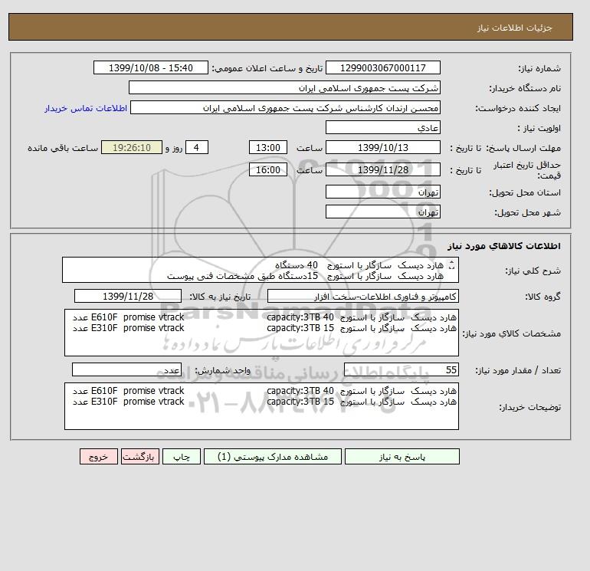The image size is (590, 571).
Task: Click 'E610F promise vtrack' text in specifications box
Action: tap(138, 317)
